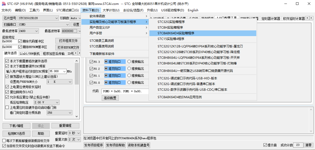Open STC烧录工具说明 from the menu
315x150 pixels.
click(115, 41)
